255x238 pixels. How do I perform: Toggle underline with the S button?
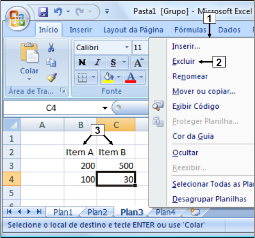coord(113,62)
